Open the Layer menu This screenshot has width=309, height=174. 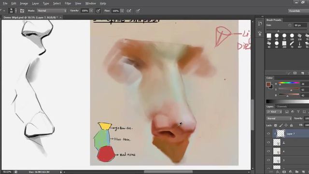[x=35, y=3]
